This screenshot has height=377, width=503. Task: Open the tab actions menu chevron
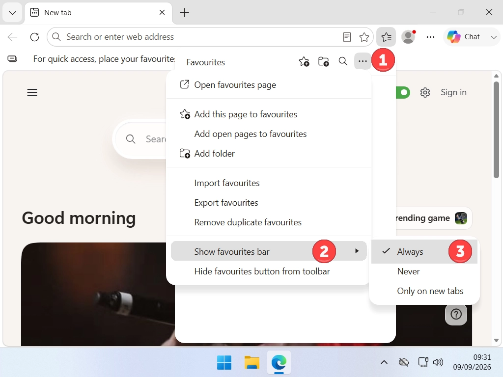click(x=12, y=13)
